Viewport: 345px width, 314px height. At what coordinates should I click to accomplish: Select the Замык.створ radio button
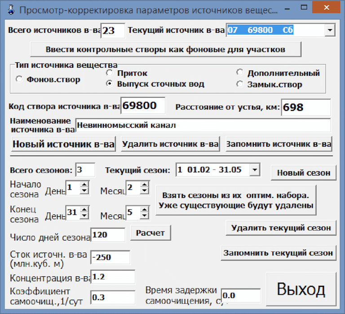click(239, 84)
